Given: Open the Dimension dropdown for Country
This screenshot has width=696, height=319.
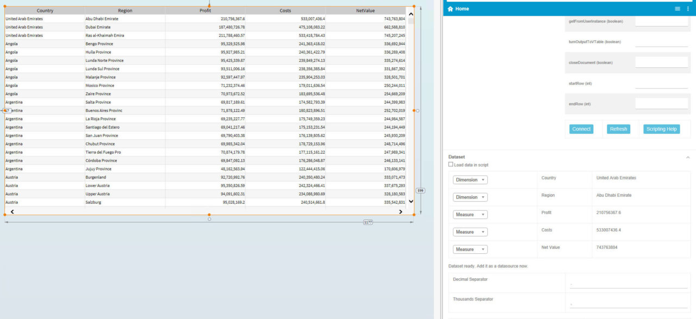Looking at the screenshot, I should pyautogui.click(x=470, y=179).
